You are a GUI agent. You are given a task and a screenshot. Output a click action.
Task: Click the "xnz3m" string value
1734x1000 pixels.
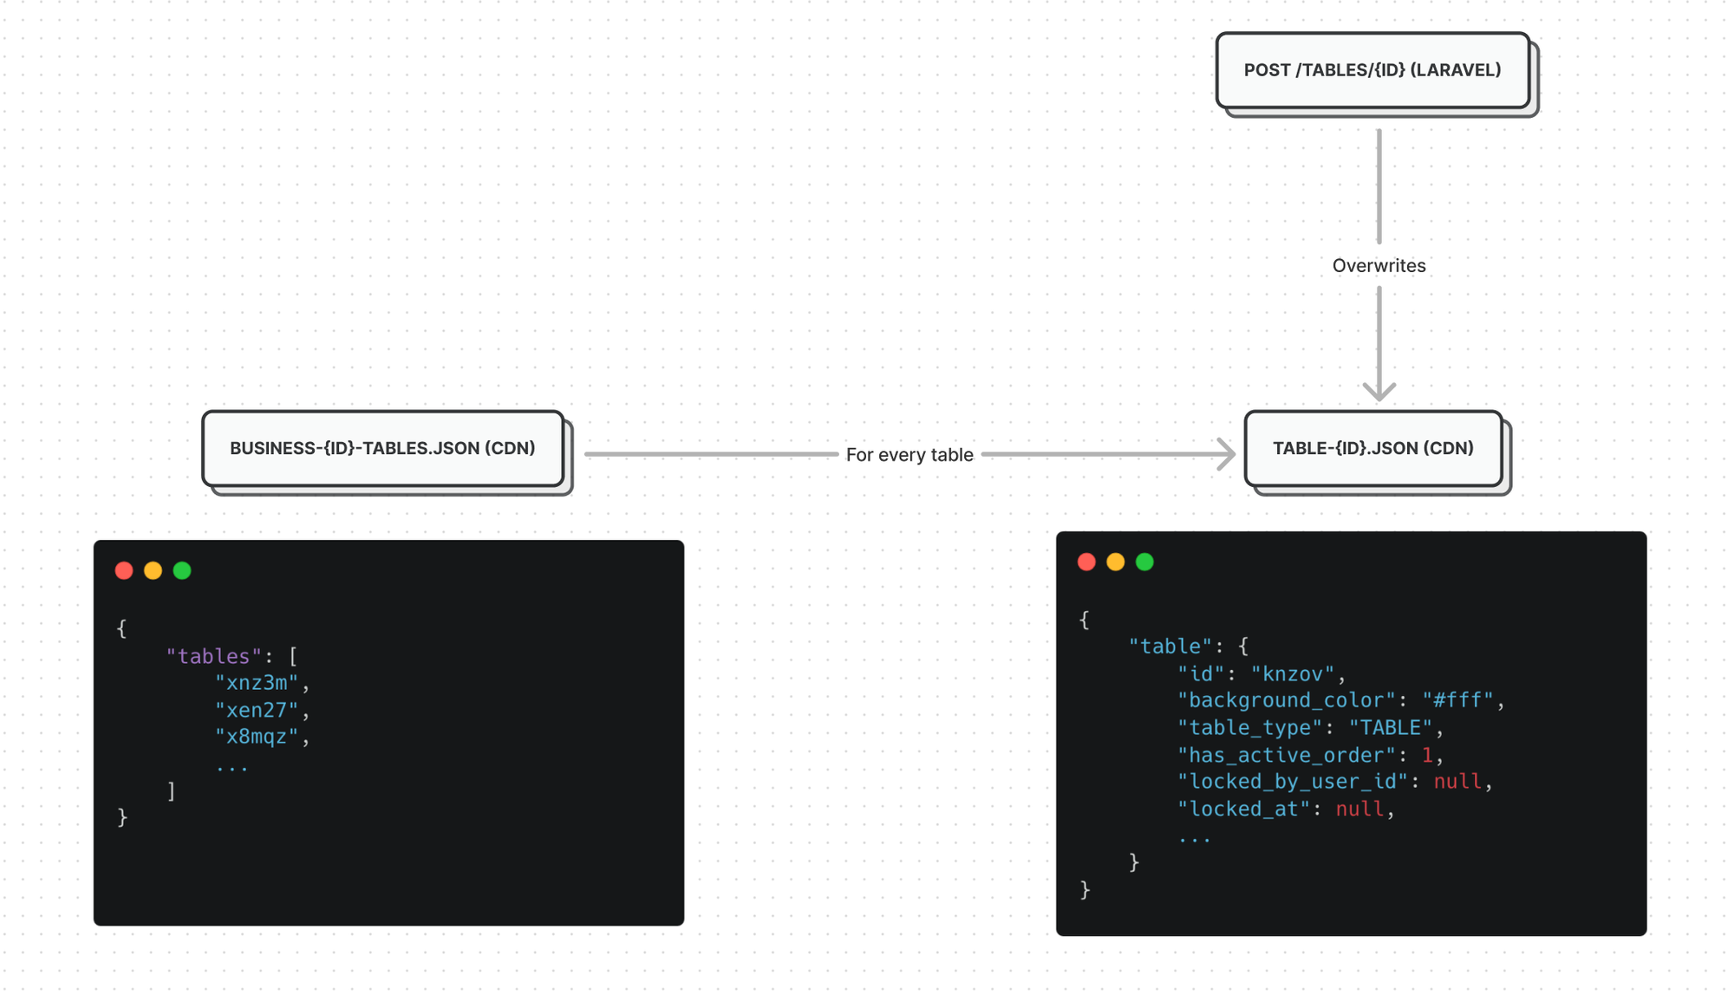click(x=257, y=683)
